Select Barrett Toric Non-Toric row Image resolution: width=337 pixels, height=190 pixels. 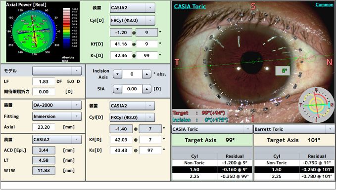(294, 163)
